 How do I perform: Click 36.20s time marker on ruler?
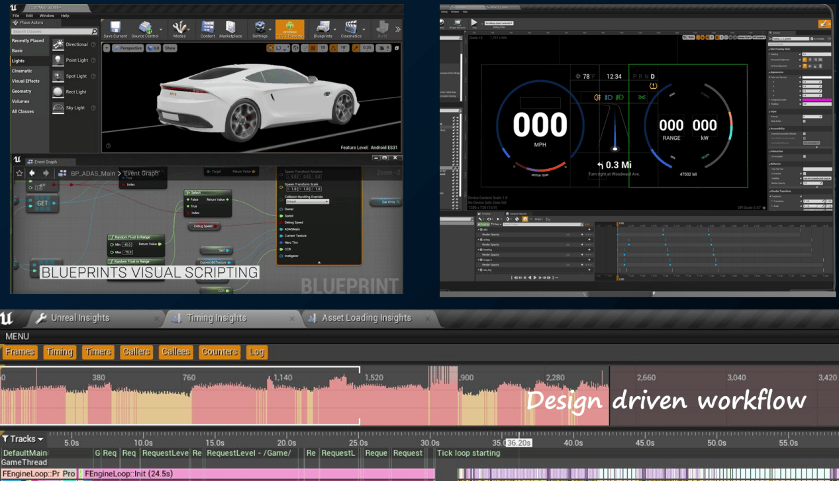tap(518, 443)
